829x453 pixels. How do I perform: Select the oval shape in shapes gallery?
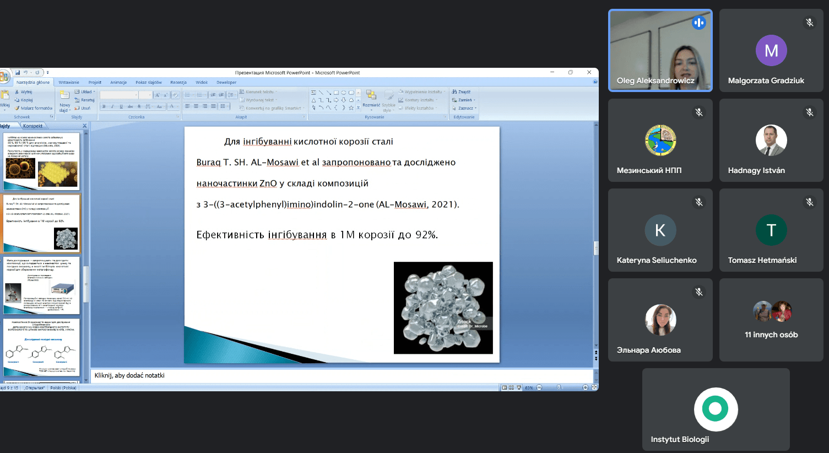pos(344,93)
